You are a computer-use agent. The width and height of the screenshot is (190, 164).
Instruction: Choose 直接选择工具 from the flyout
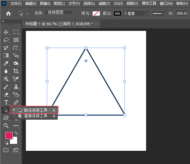[x=35, y=116]
